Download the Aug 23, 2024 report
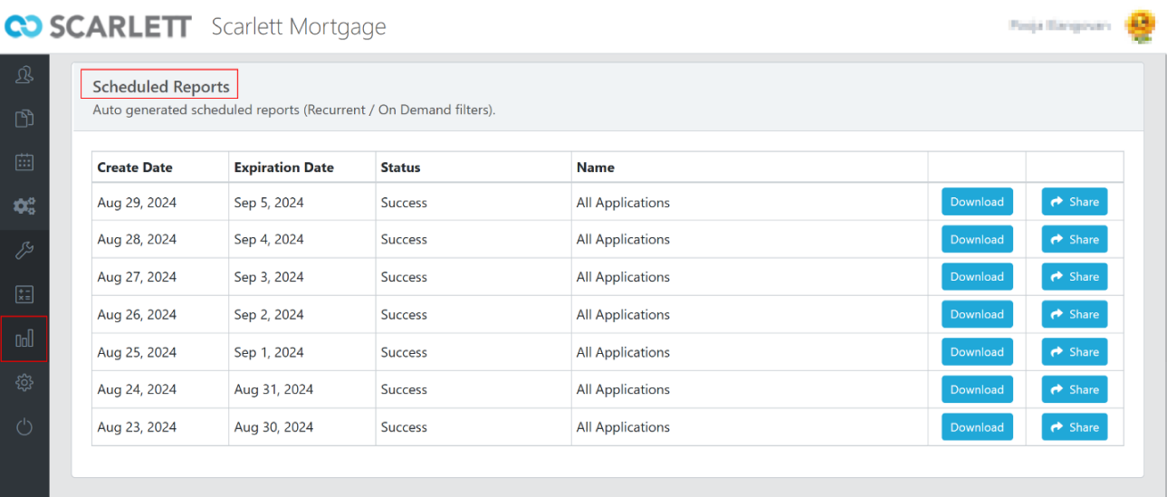This screenshot has width=1167, height=497. tap(977, 427)
